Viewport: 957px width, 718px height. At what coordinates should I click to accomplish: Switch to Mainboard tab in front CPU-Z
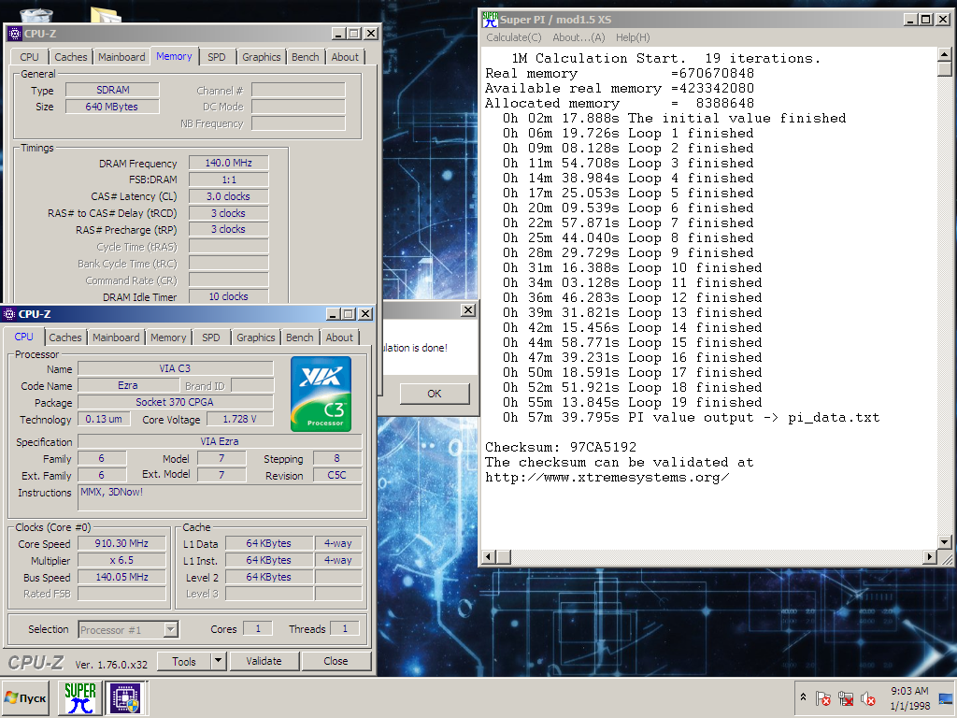116,337
